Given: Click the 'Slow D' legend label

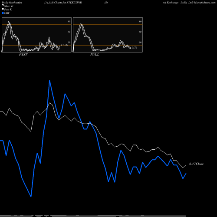Looking at the screenshot, I should [x=9, y=6].
